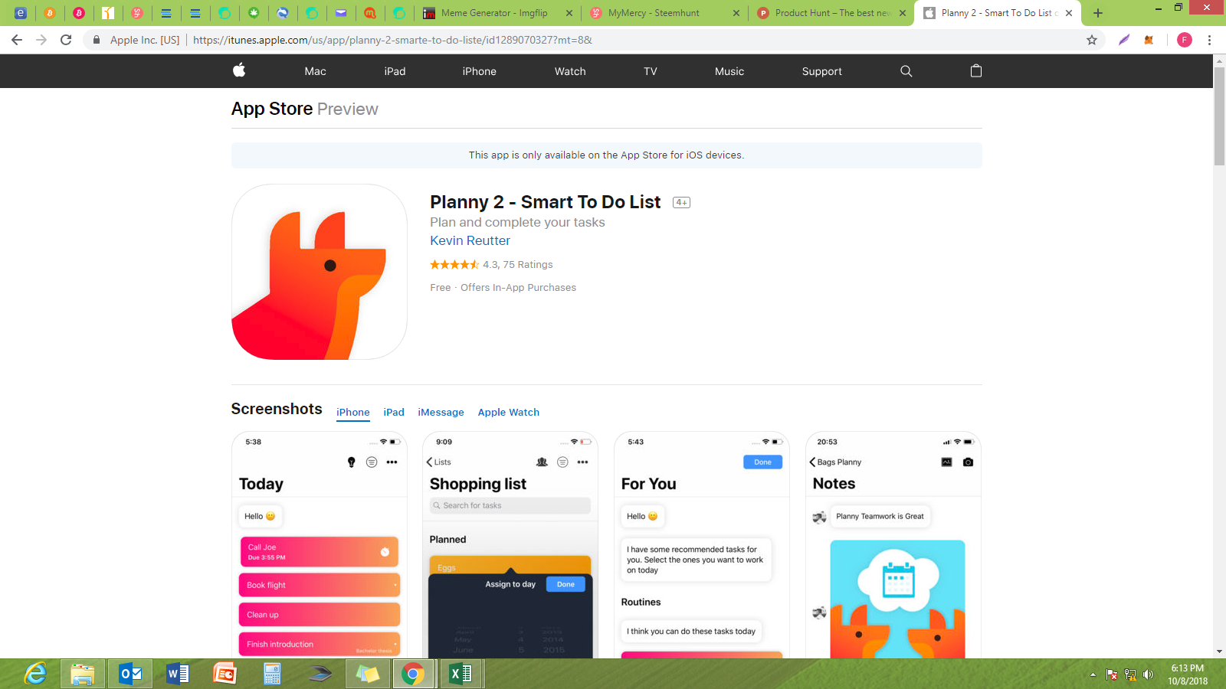Select the iMessage screenshots tab
The image size is (1226, 689).
441,412
